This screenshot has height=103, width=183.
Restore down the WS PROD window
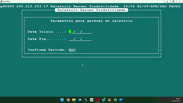point(174,1)
